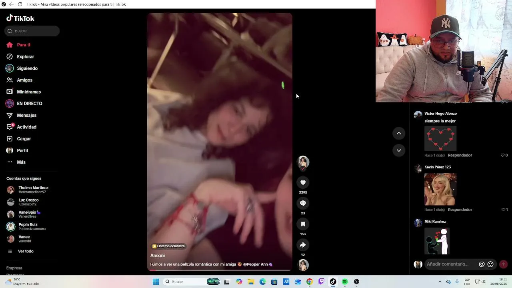Click the @Pepper Ann mention in the caption
Viewport: 512px width, 288px height.
(258, 264)
